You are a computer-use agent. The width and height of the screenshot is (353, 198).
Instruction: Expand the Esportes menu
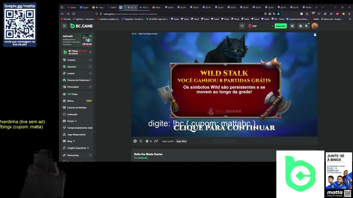coord(77,67)
